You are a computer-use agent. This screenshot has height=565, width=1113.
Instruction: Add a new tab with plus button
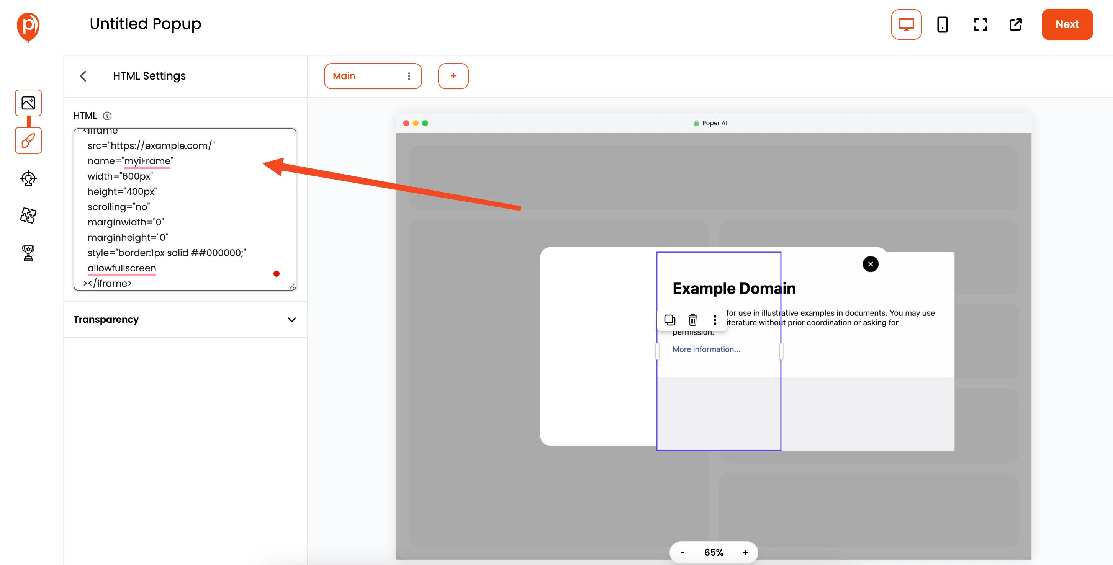pyautogui.click(x=453, y=76)
